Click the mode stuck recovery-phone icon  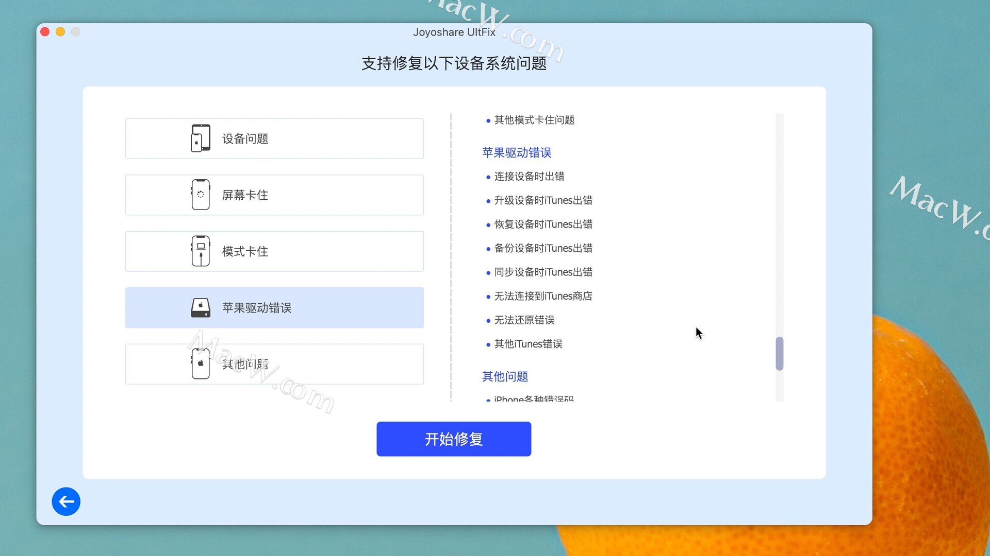201,251
